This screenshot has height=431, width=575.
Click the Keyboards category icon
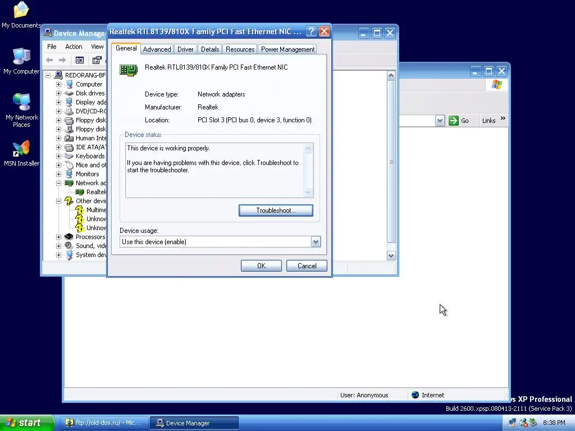point(69,156)
